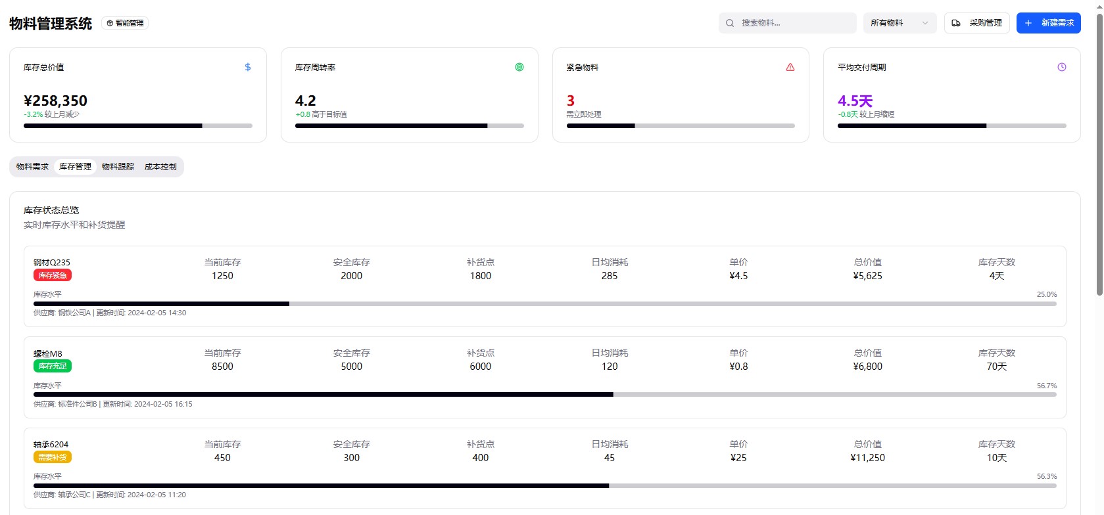1104x515 pixels.
Task: Click the 库存管理 tab
Action: [75, 167]
